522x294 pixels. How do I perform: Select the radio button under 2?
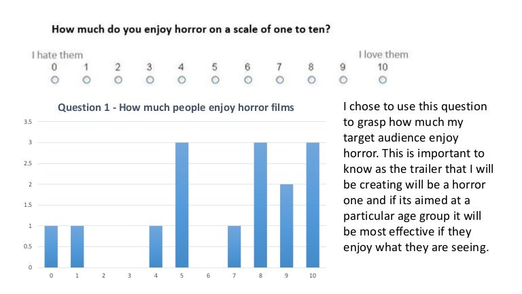pyautogui.click(x=118, y=80)
